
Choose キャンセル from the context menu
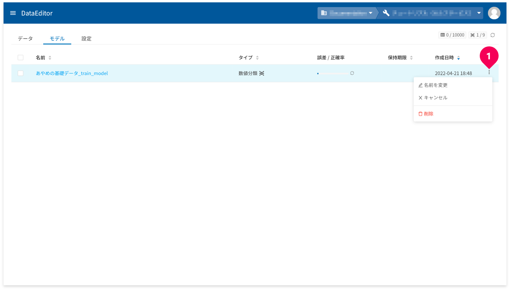coord(453,97)
